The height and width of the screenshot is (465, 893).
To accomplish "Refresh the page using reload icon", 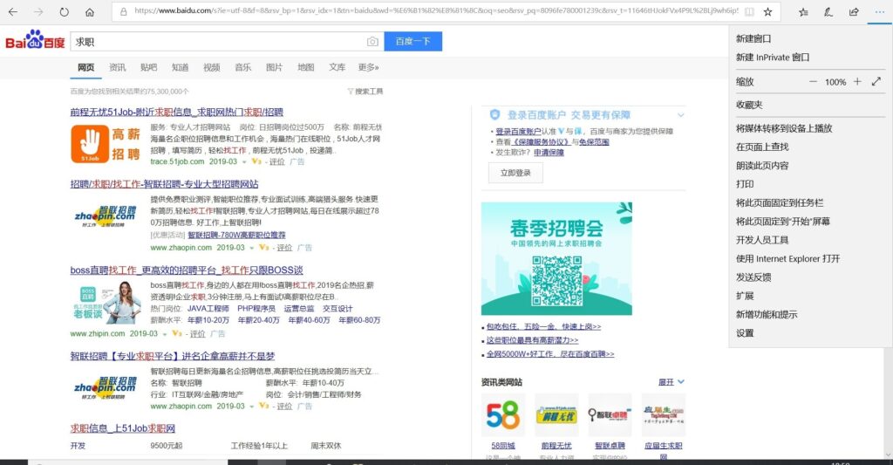I will [65, 12].
